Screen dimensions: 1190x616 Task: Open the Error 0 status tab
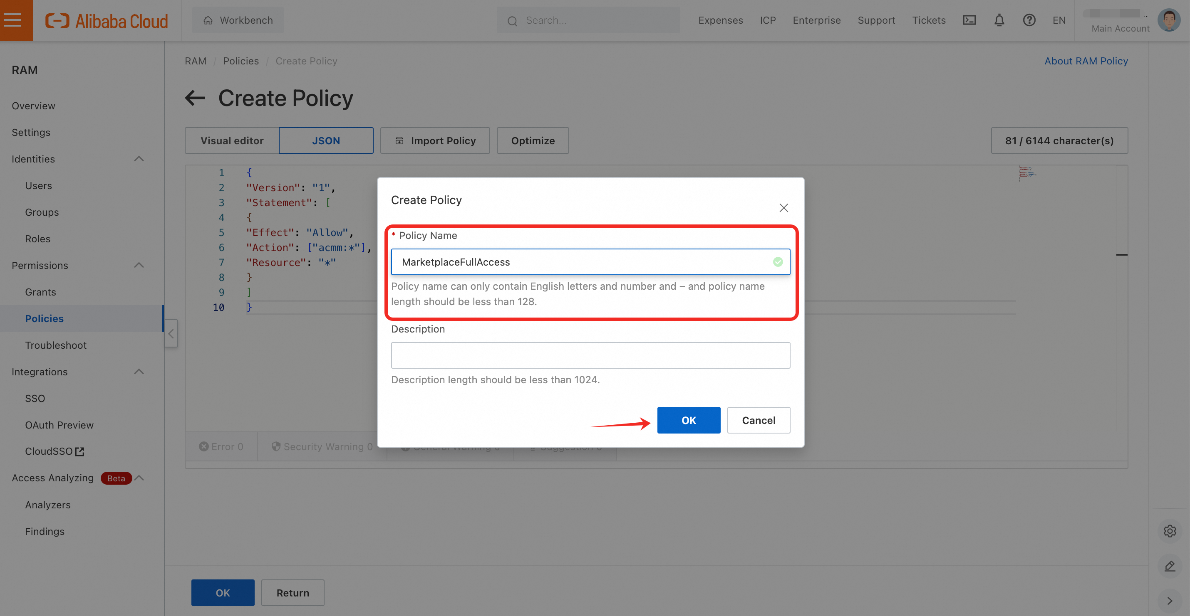point(221,447)
